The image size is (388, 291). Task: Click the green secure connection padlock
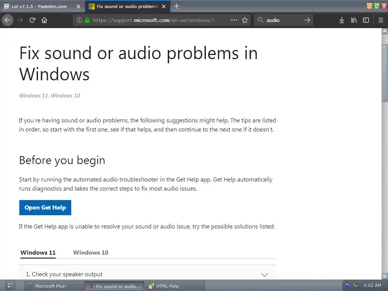pyautogui.click(x=87, y=20)
